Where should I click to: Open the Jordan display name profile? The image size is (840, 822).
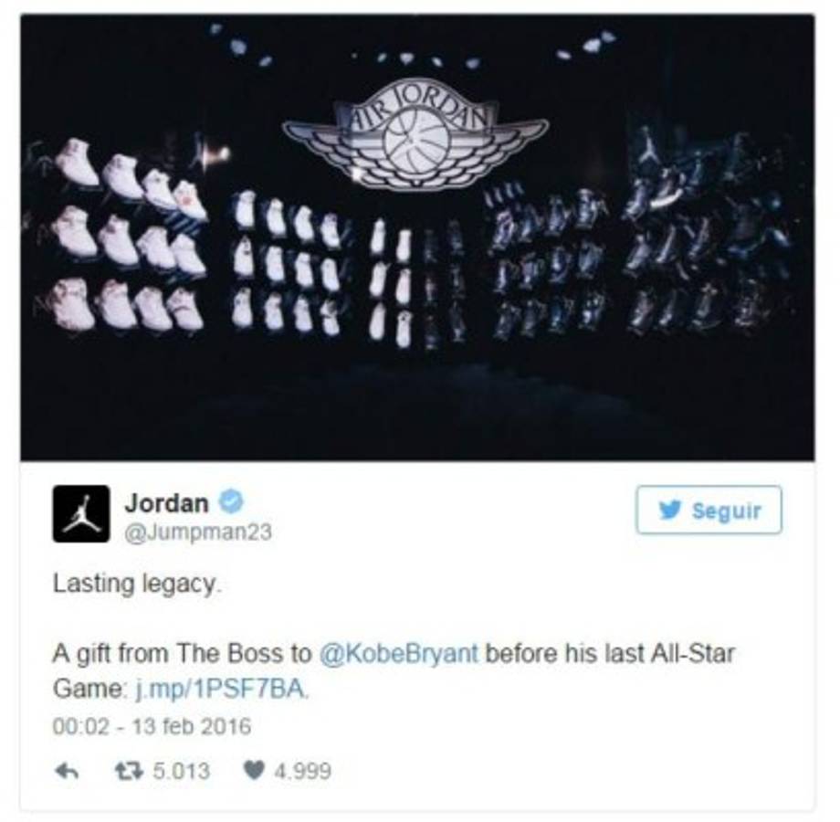[166, 503]
